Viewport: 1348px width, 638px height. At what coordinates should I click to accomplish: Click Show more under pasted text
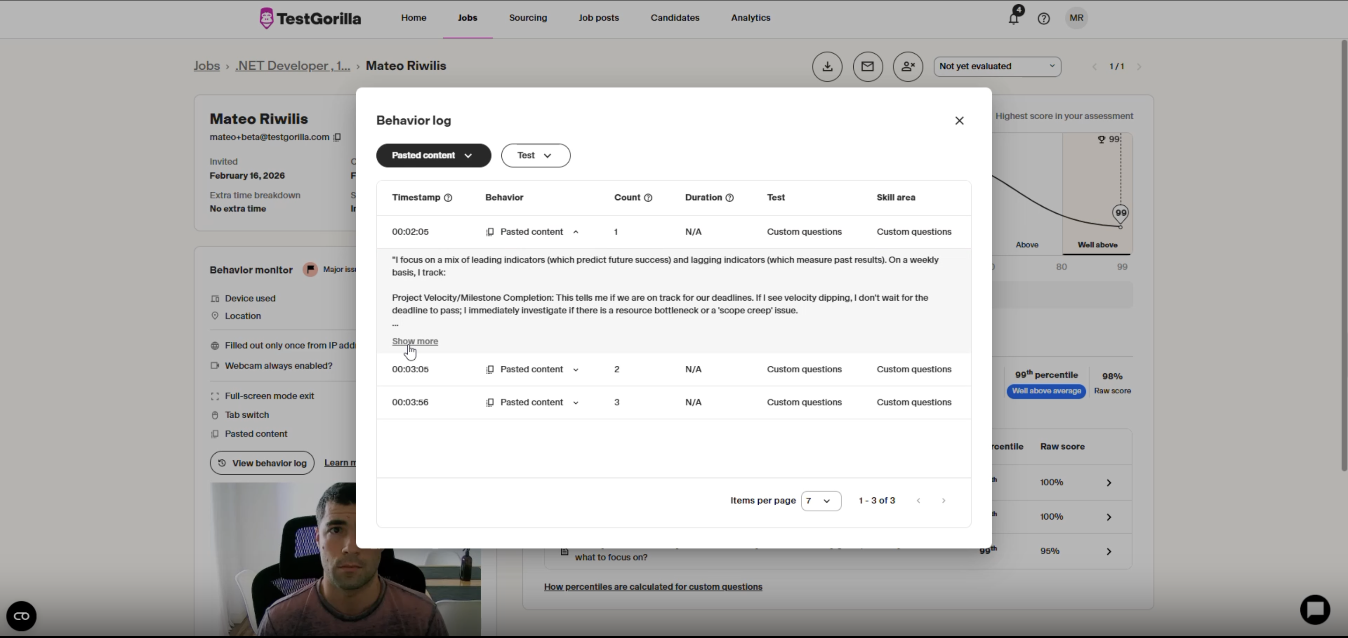tap(415, 341)
